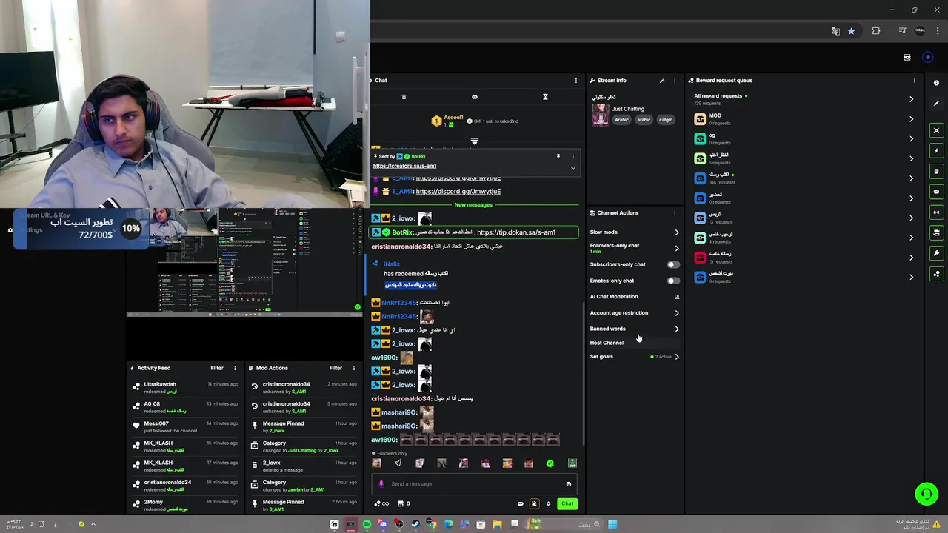Click the shop icon below message box
948x533 pixels.
pyautogui.click(x=400, y=504)
